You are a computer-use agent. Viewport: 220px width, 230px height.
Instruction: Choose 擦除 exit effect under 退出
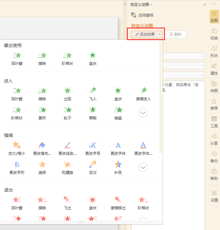42,203
